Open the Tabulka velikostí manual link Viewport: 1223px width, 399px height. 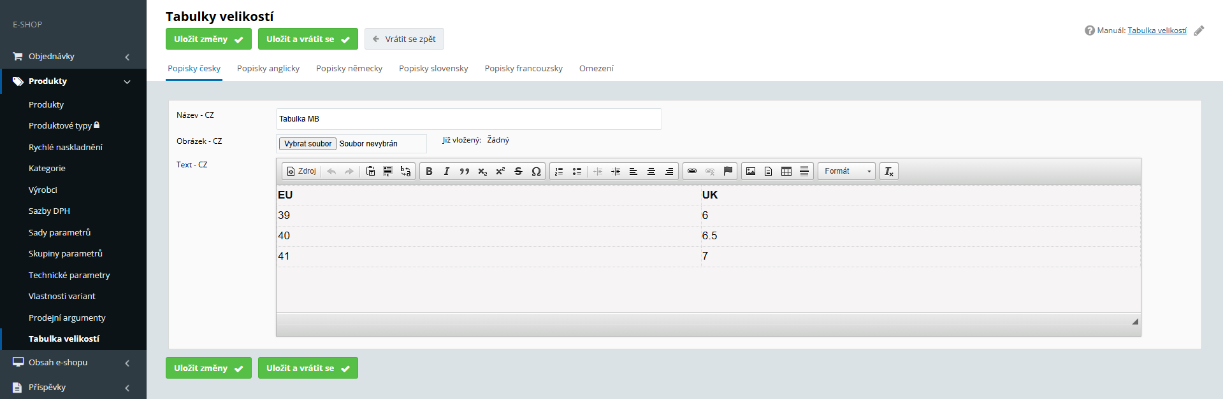(1157, 31)
